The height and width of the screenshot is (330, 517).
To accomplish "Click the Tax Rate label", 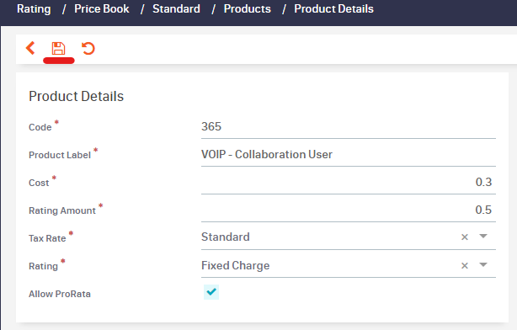I will [x=47, y=238].
